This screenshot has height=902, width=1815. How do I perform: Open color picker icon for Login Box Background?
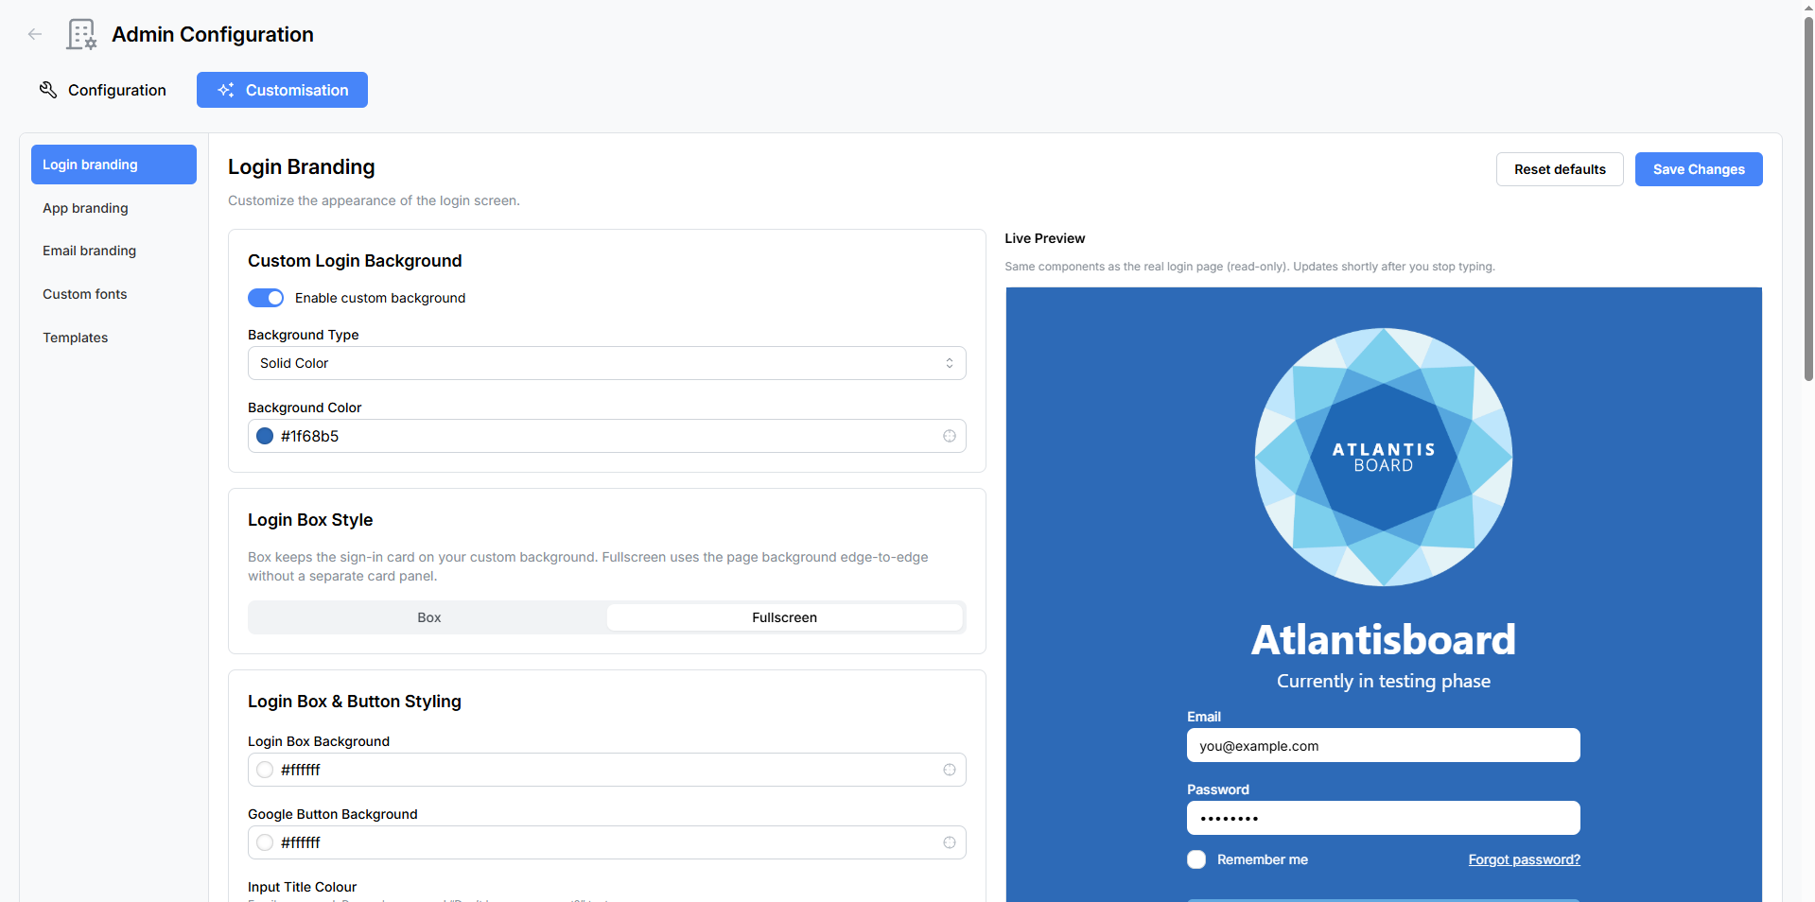click(950, 770)
